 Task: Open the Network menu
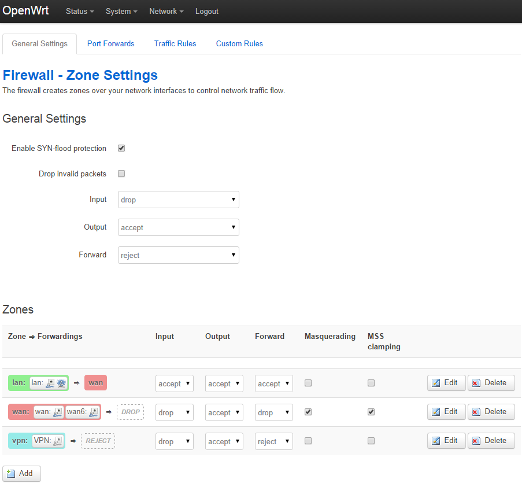(x=166, y=12)
